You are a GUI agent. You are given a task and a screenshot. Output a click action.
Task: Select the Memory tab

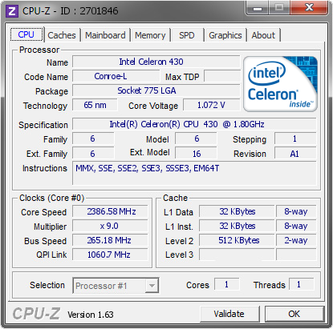pos(150,35)
